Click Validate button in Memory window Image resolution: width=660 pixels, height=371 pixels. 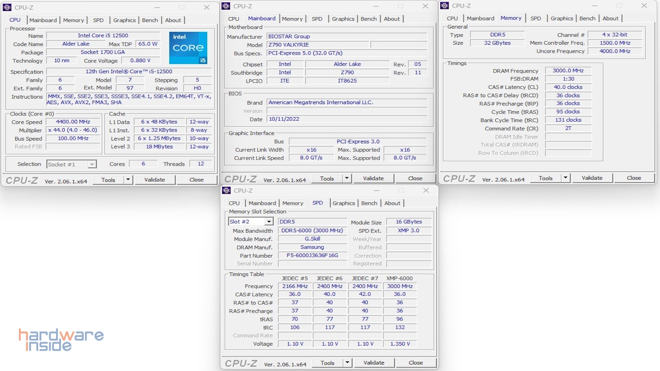pyautogui.click(x=592, y=178)
